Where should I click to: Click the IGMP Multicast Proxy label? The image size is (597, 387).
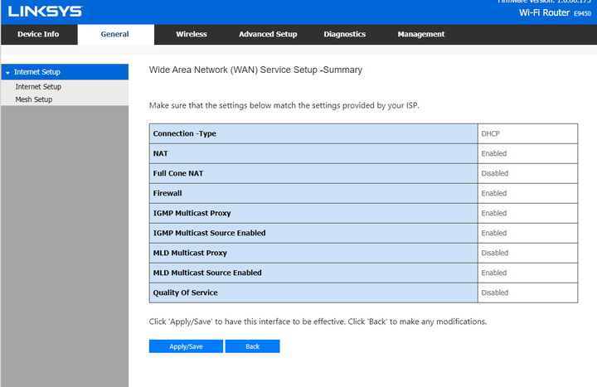click(192, 213)
